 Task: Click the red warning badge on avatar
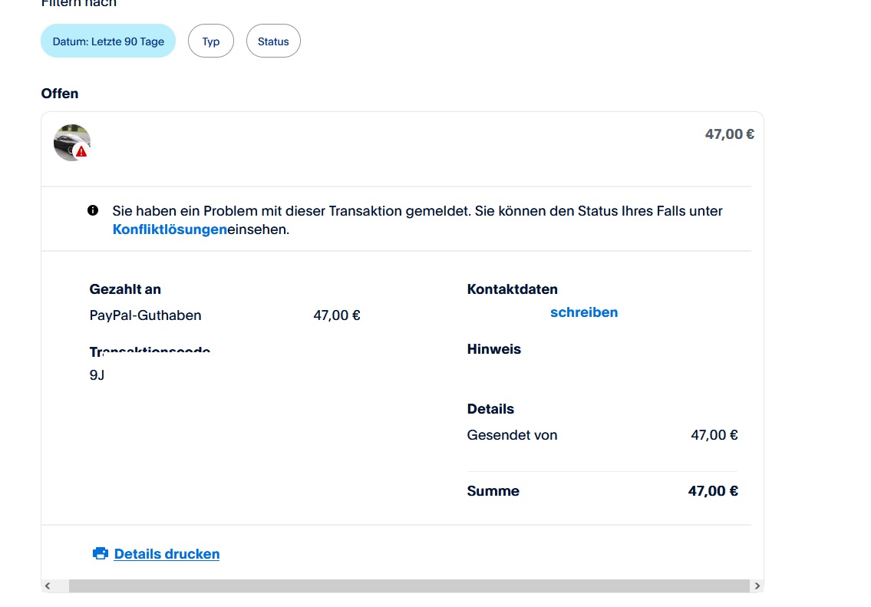[81, 152]
